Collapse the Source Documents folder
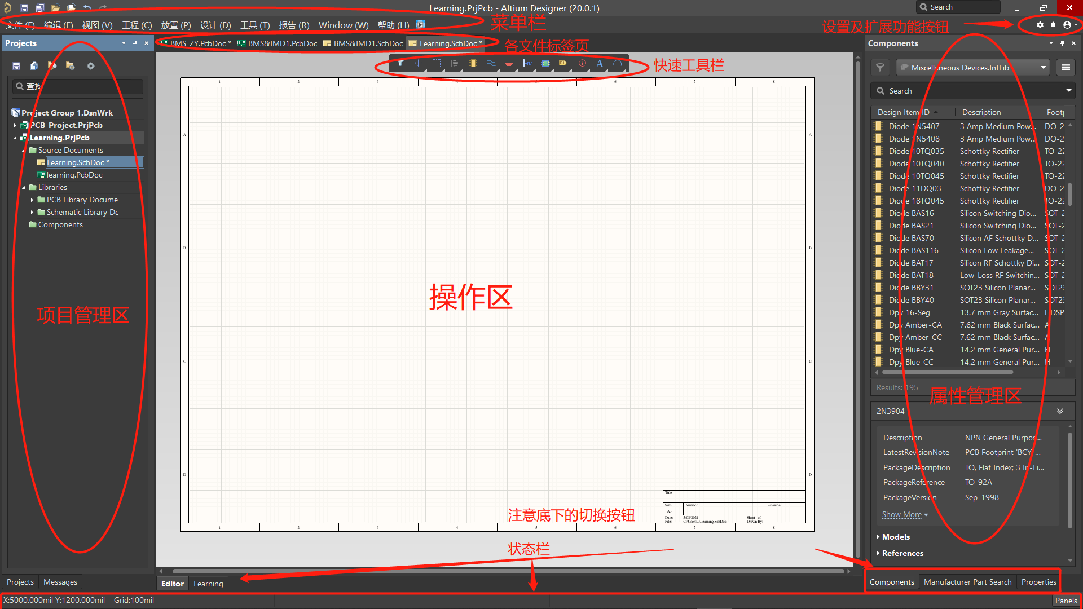 coord(24,150)
